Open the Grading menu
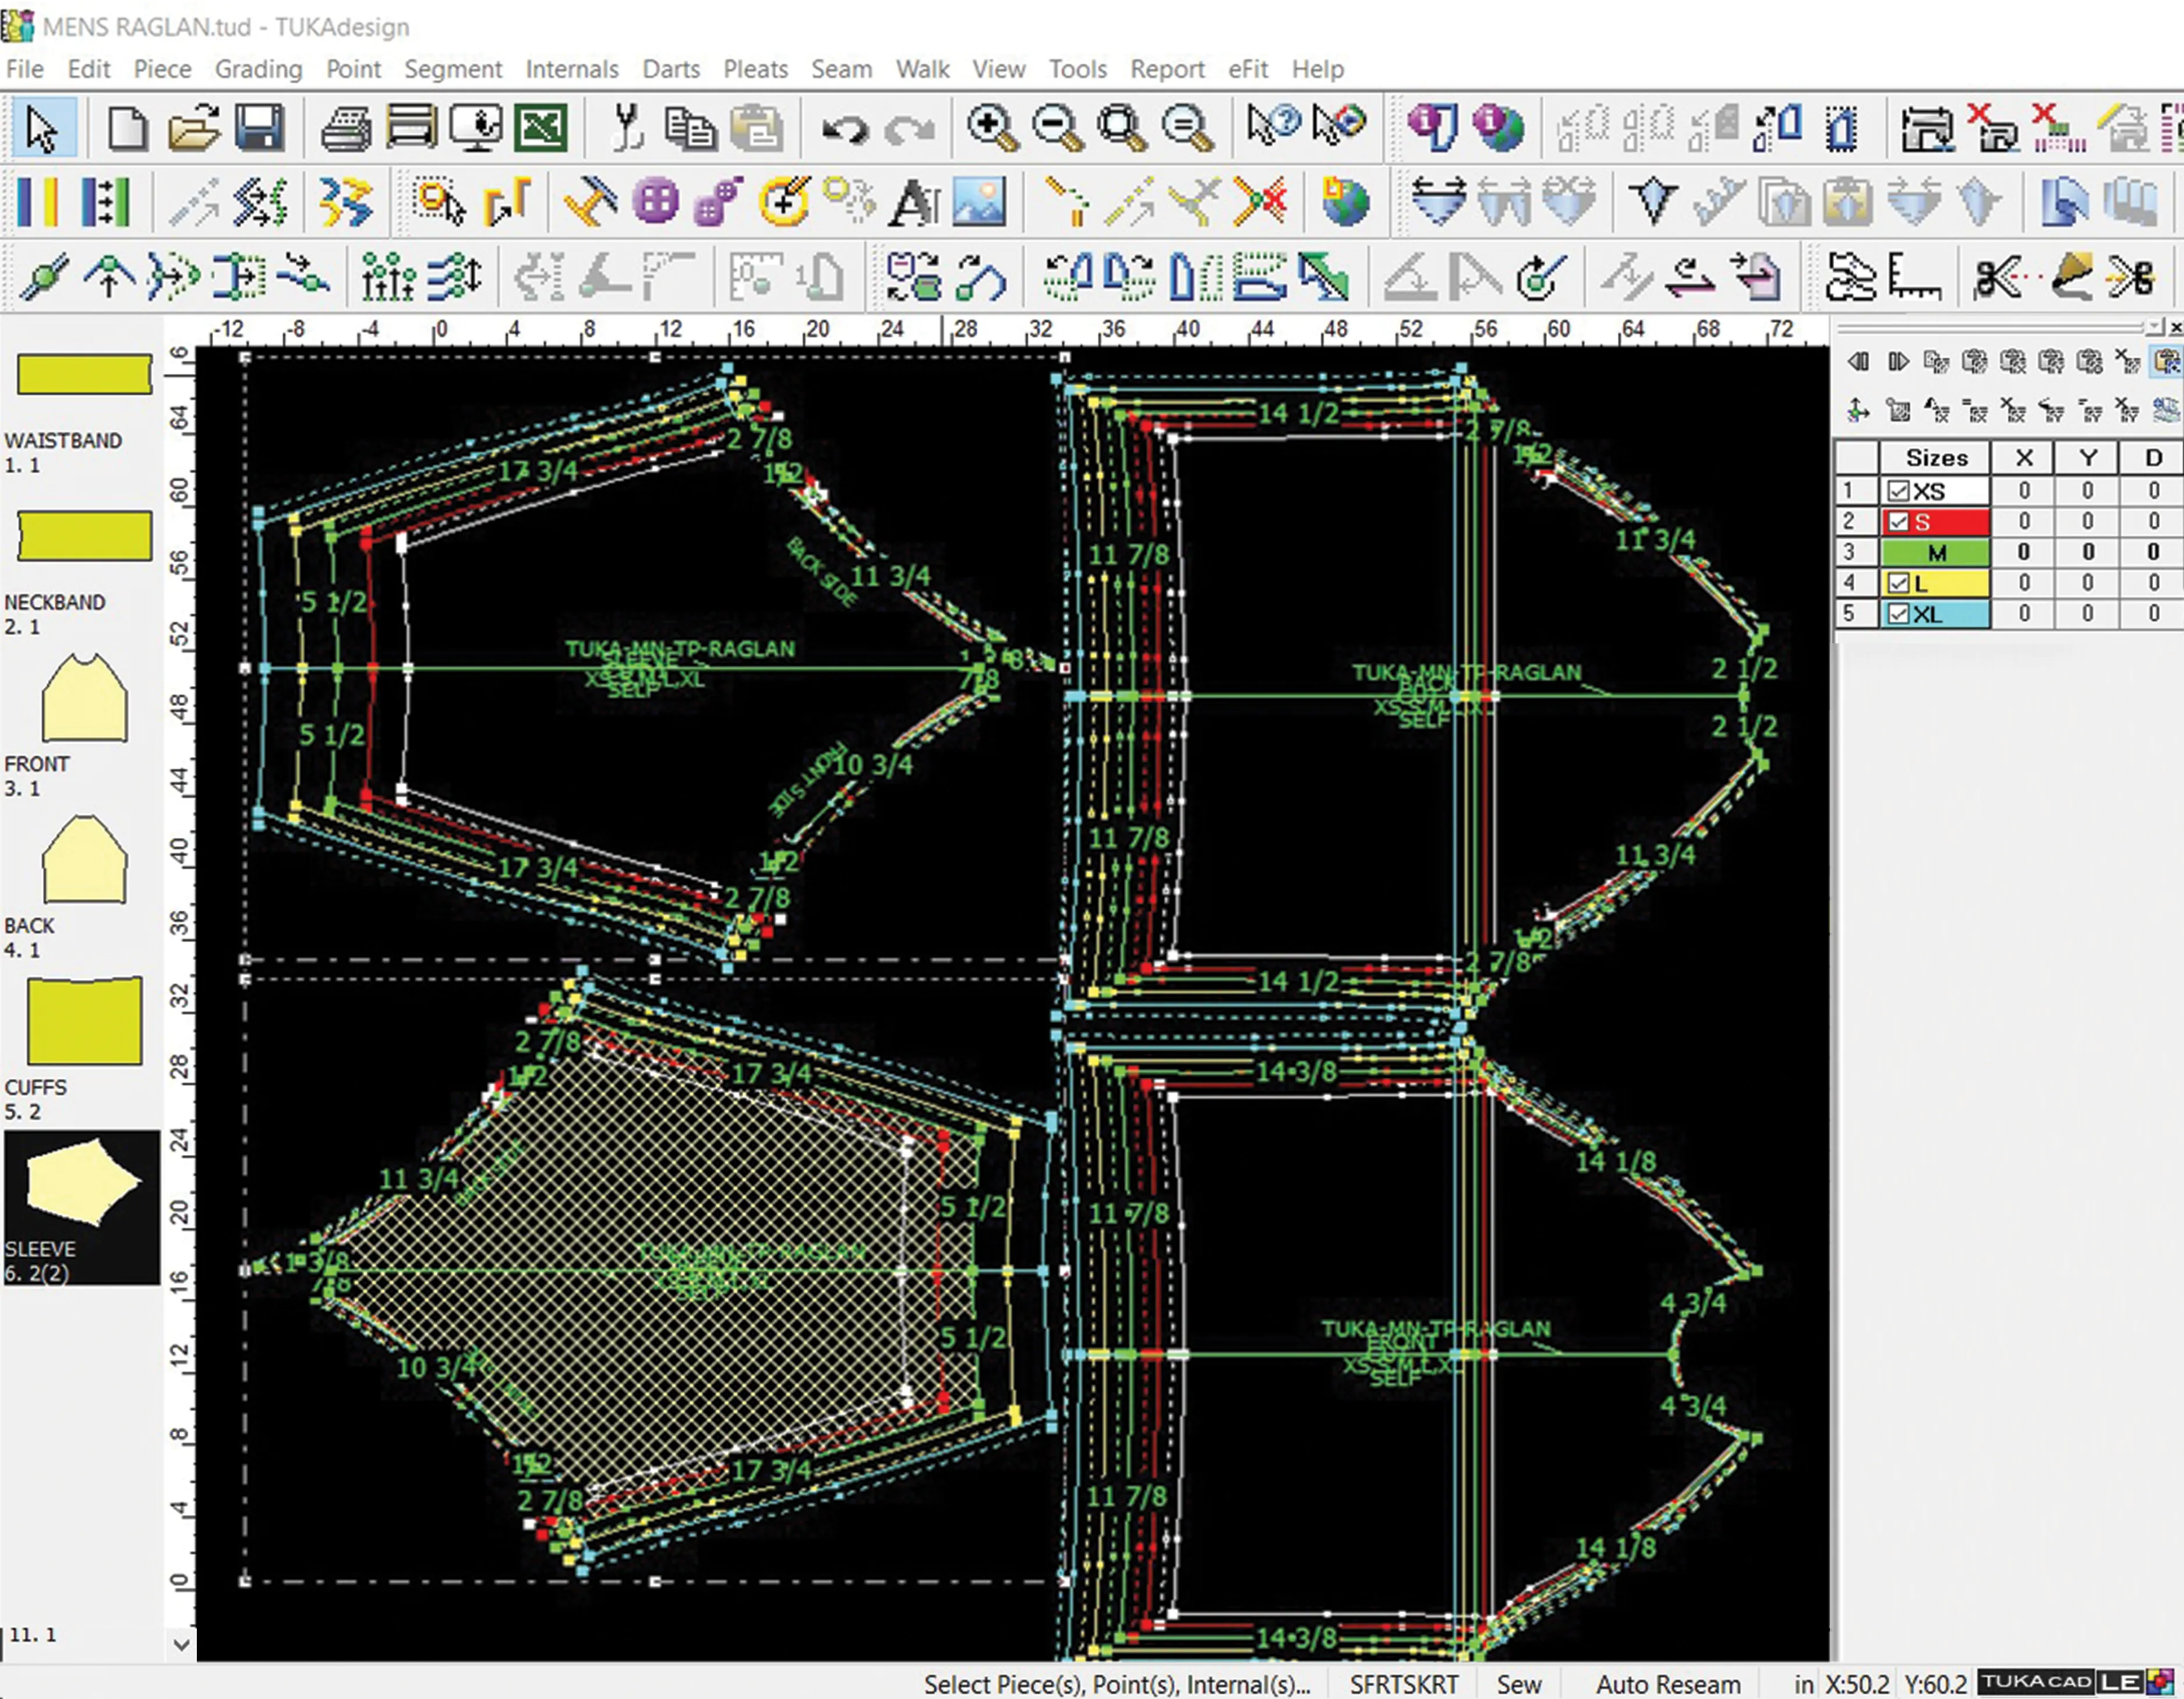 coord(258,69)
